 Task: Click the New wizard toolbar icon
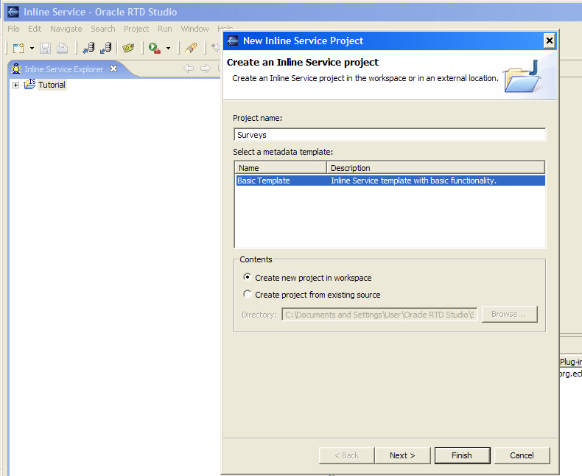20,48
